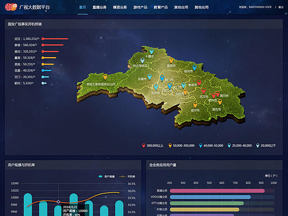Click the blue pin above 潜江市
The image size is (288, 216).
(169, 86)
